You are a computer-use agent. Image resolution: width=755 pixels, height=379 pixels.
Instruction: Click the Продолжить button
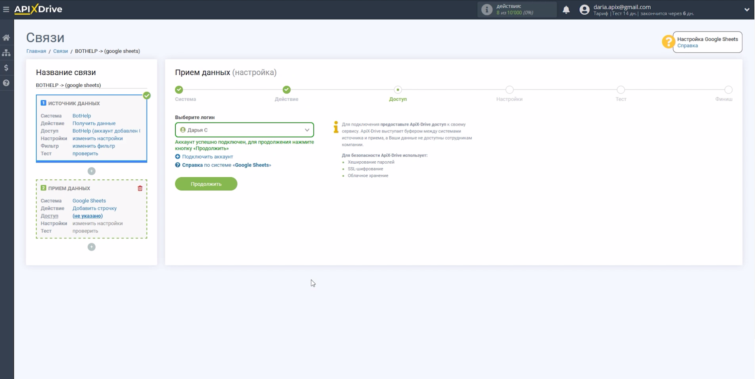(x=206, y=184)
